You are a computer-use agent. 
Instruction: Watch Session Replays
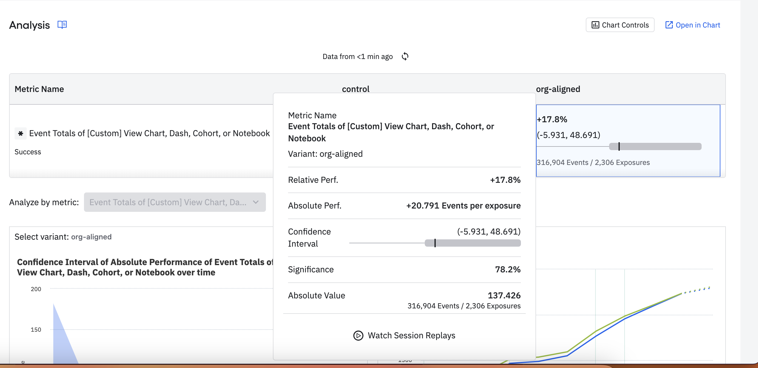pos(411,335)
